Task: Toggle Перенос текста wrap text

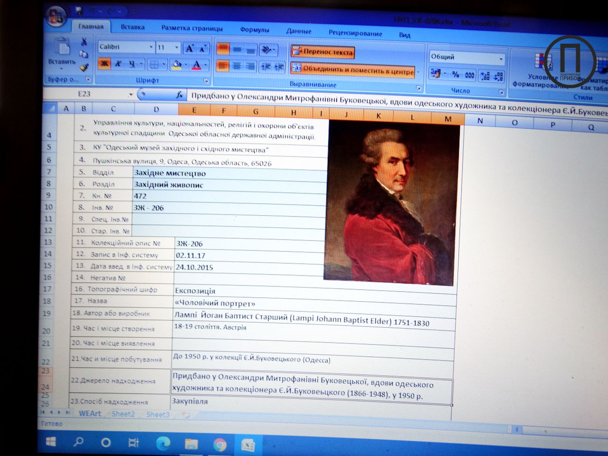Action: (323, 51)
